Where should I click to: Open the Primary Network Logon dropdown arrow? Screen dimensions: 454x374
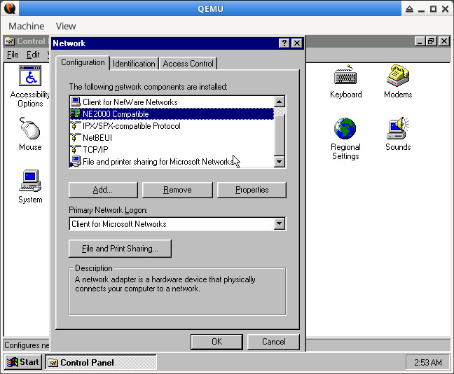pos(279,223)
